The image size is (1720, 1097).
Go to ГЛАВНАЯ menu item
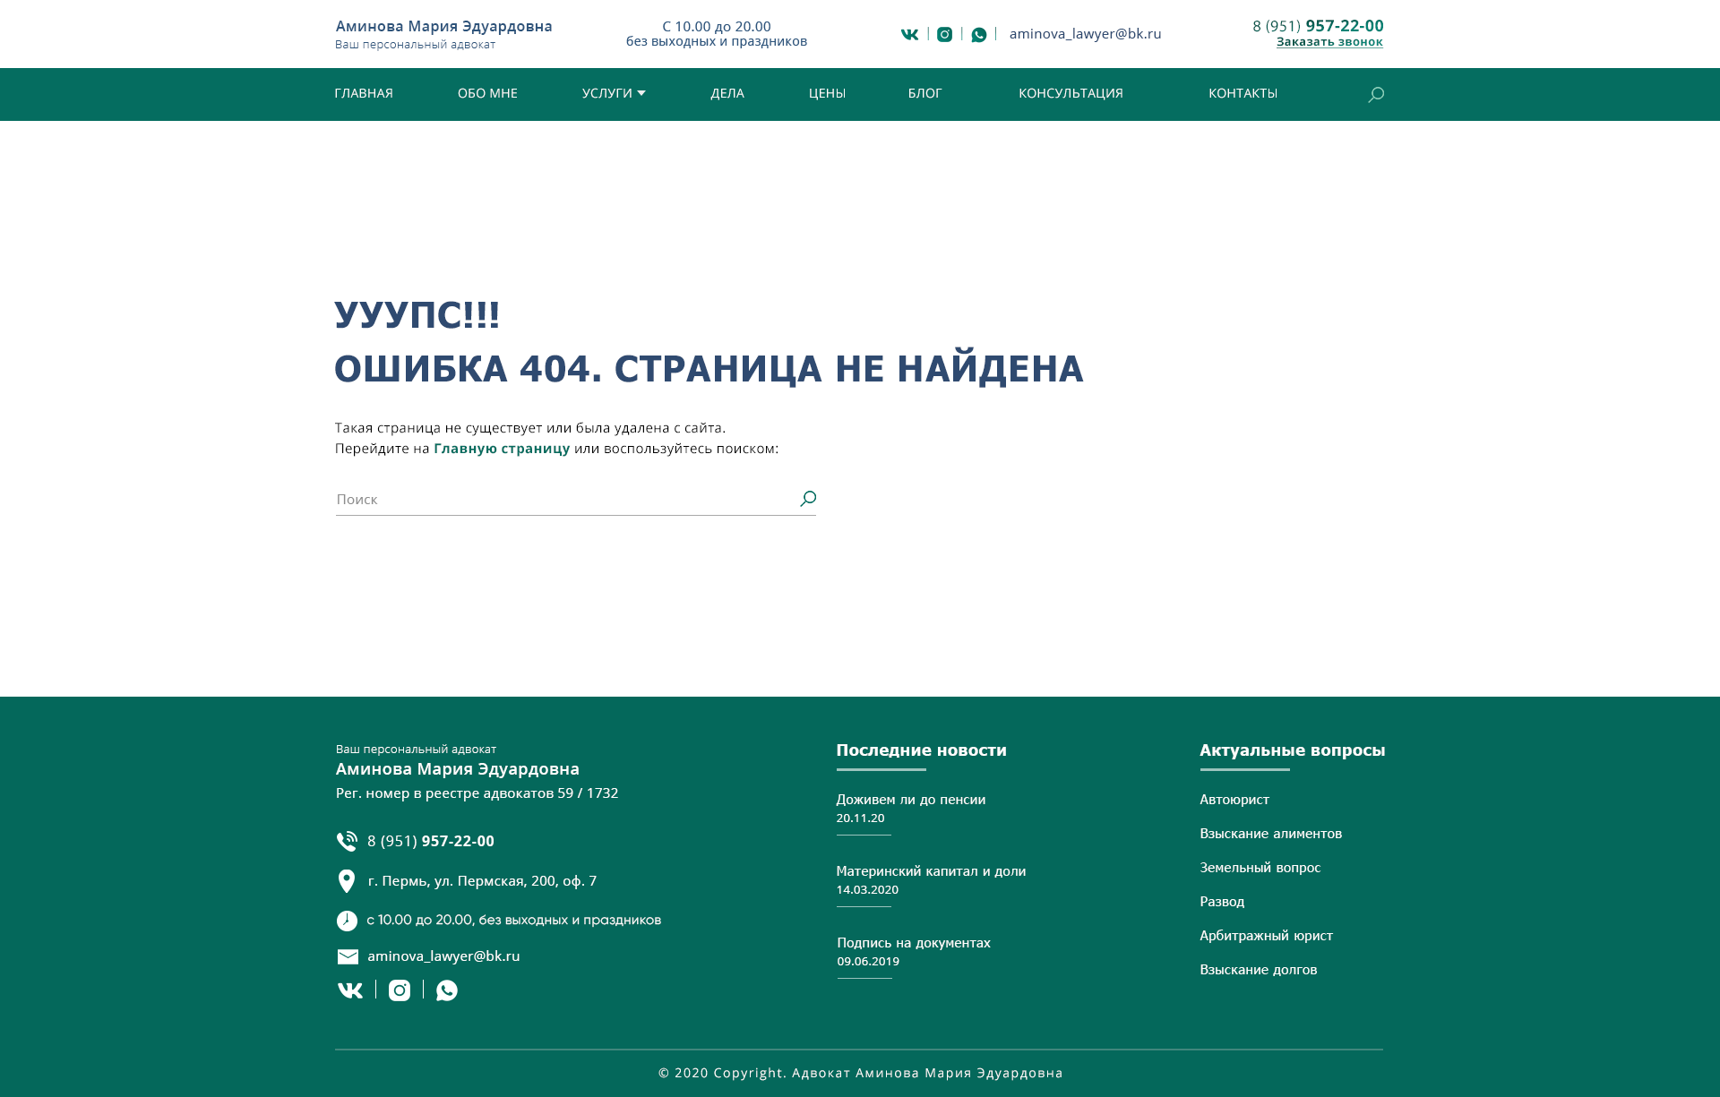coord(364,93)
